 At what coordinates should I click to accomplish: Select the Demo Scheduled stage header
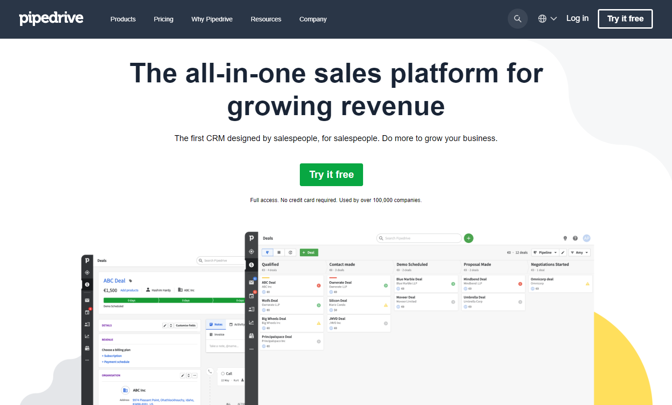(412, 264)
